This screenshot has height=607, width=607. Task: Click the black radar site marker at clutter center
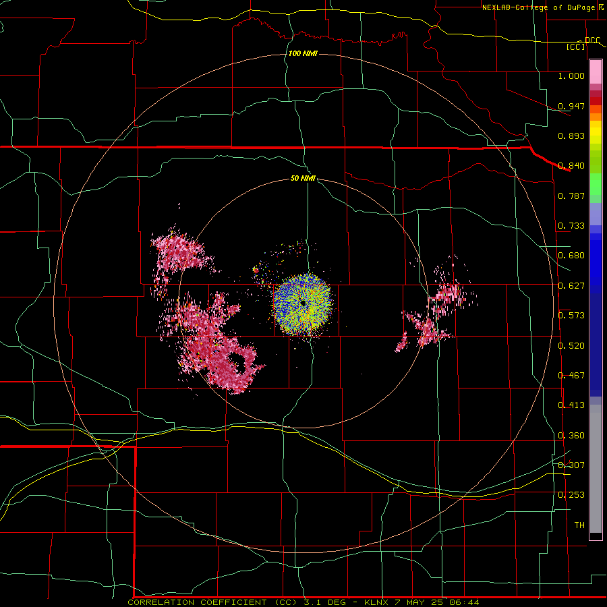click(x=303, y=303)
